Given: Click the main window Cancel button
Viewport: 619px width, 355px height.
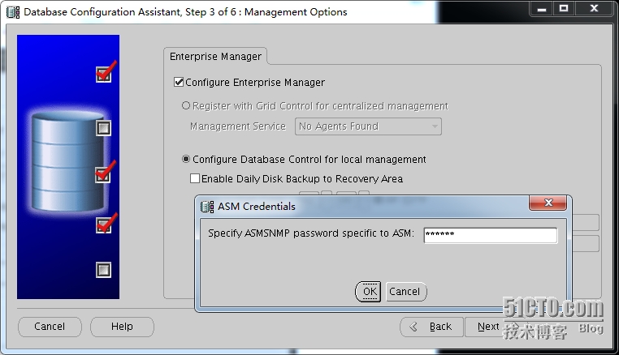Looking at the screenshot, I should point(50,327).
